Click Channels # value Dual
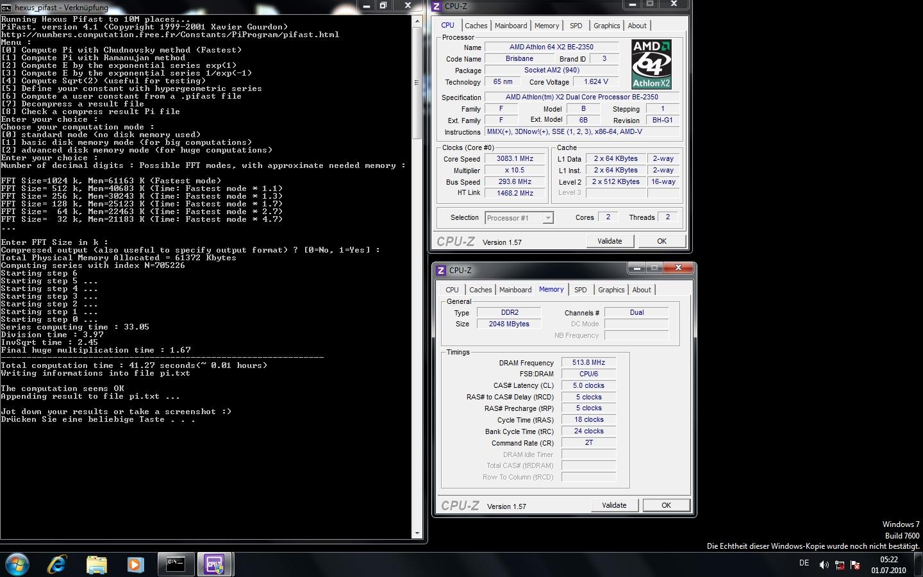This screenshot has height=577, width=923. [x=636, y=312]
